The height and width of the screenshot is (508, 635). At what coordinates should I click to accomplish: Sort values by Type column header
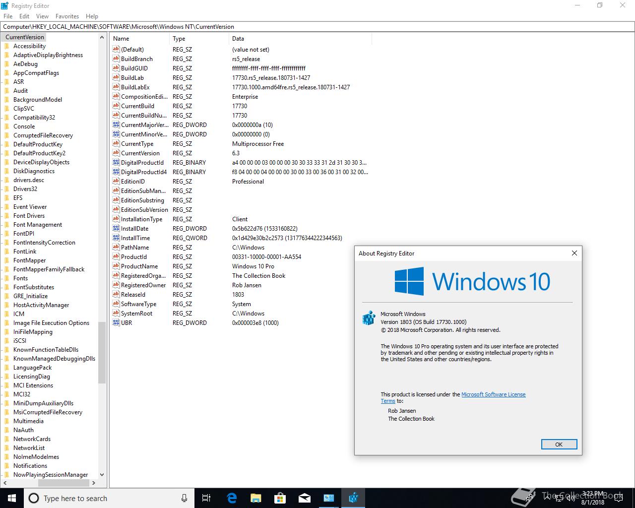[x=199, y=38]
